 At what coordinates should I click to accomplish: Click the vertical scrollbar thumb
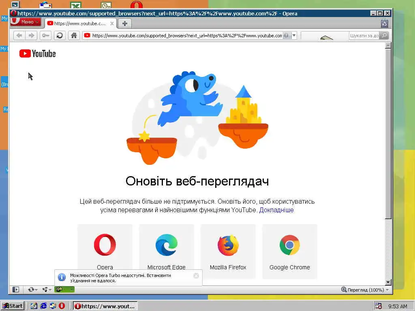[388, 134]
